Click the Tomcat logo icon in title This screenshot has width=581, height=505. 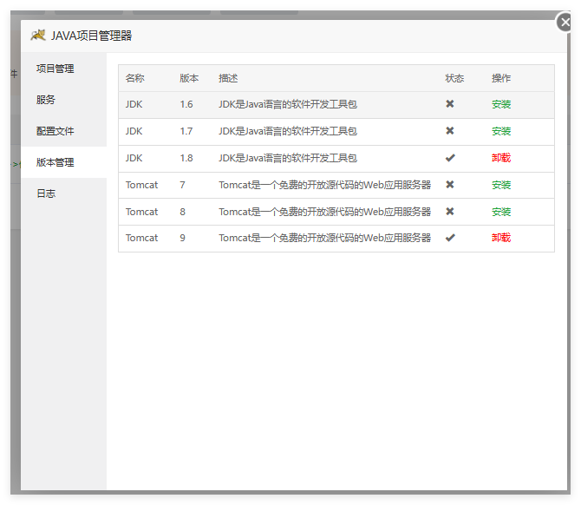pos(38,36)
